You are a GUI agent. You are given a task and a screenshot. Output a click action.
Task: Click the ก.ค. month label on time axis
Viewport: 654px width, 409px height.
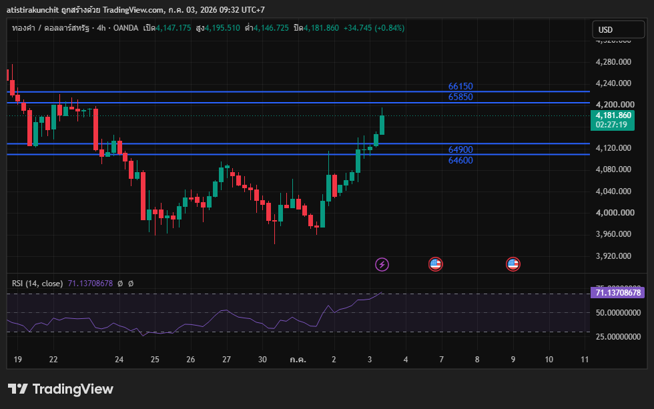pyautogui.click(x=298, y=360)
